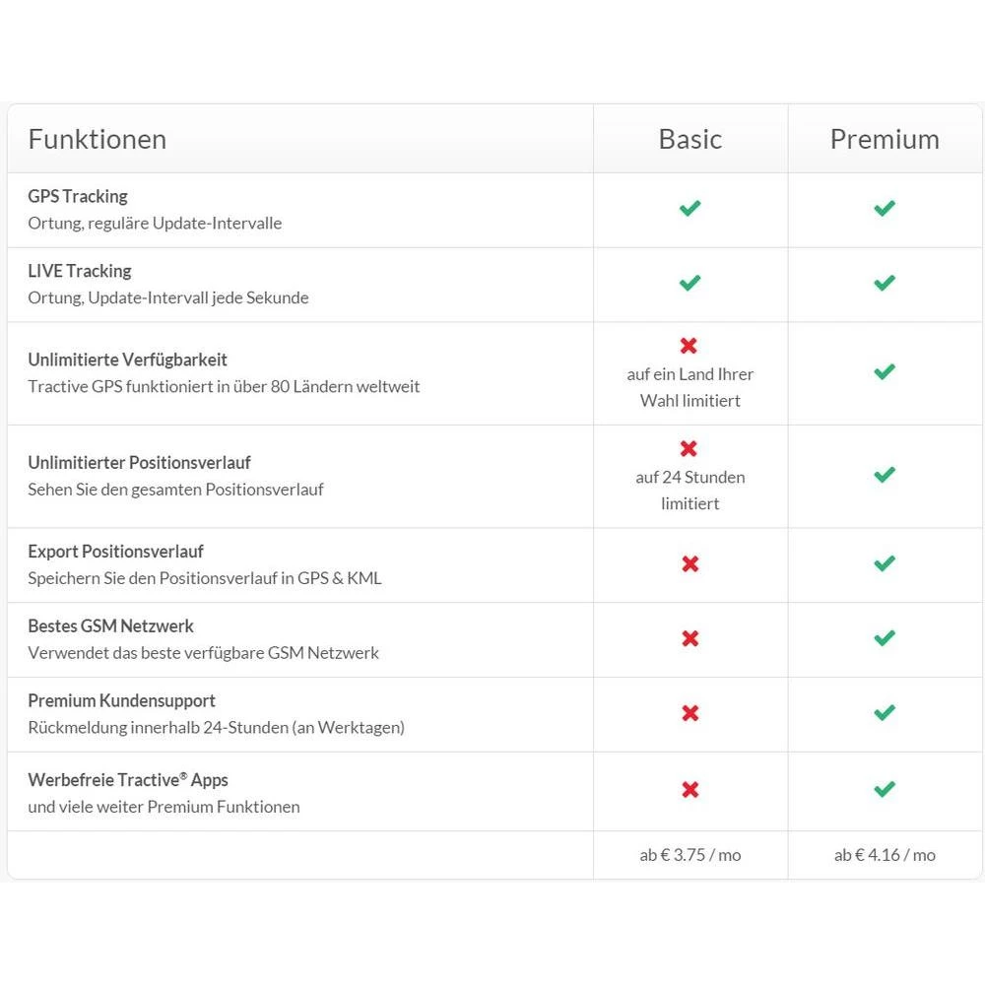Click the Premium green checkmark for GPS Tracking
Screen dimensions: 985x985
pos(885,209)
